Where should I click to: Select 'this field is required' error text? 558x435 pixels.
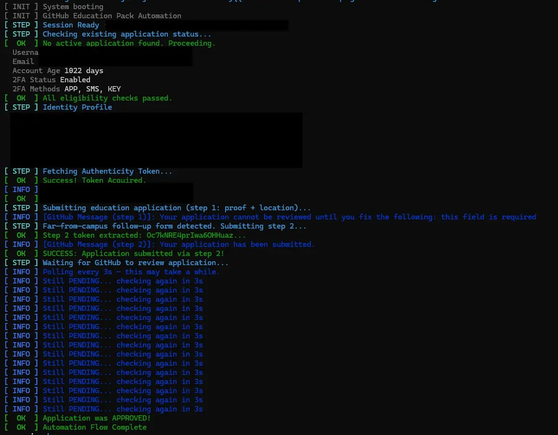pyautogui.click(x=489, y=217)
